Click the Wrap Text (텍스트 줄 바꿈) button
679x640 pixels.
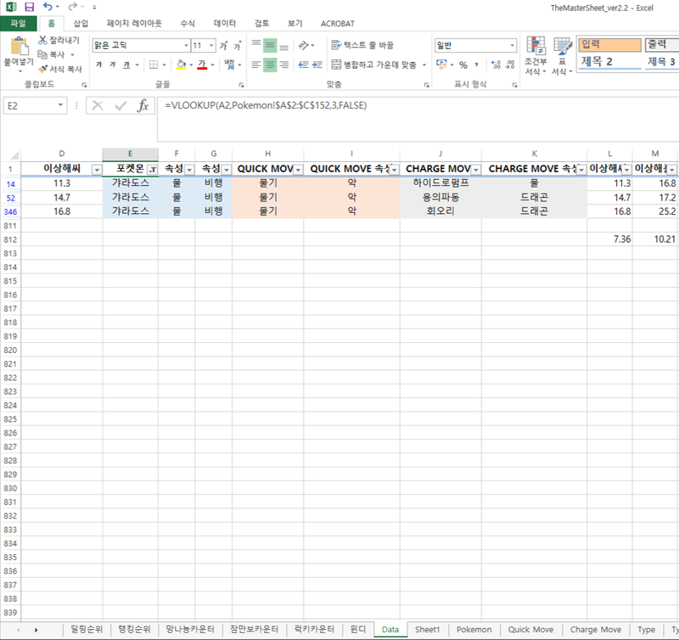tap(362, 45)
